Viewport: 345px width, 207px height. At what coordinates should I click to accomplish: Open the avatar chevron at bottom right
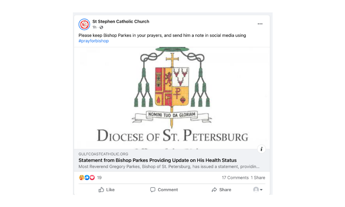tap(261, 190)
